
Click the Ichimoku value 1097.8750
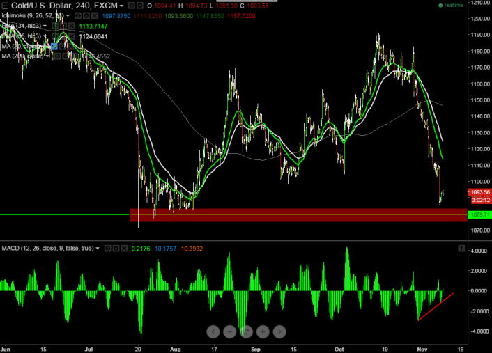[x=116, y=16]
